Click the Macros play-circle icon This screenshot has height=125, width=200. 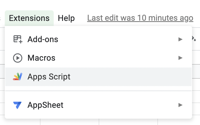point(18,58)
